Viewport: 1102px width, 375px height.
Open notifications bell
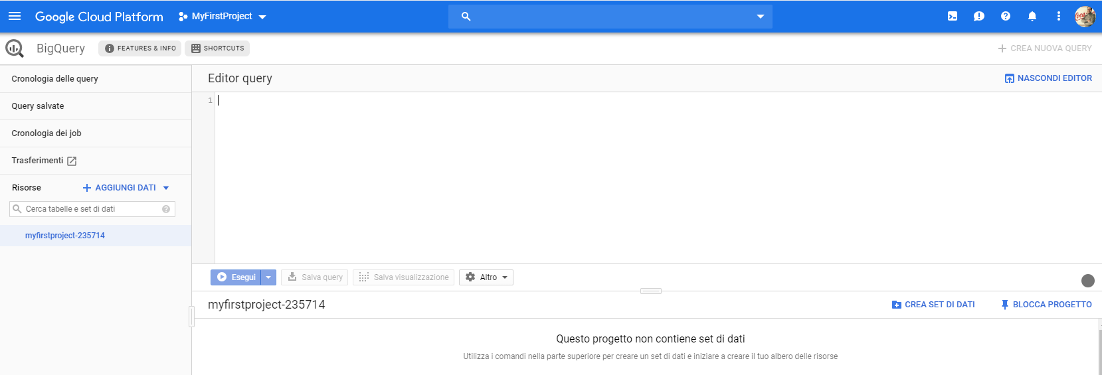(x=1032, y=16)
